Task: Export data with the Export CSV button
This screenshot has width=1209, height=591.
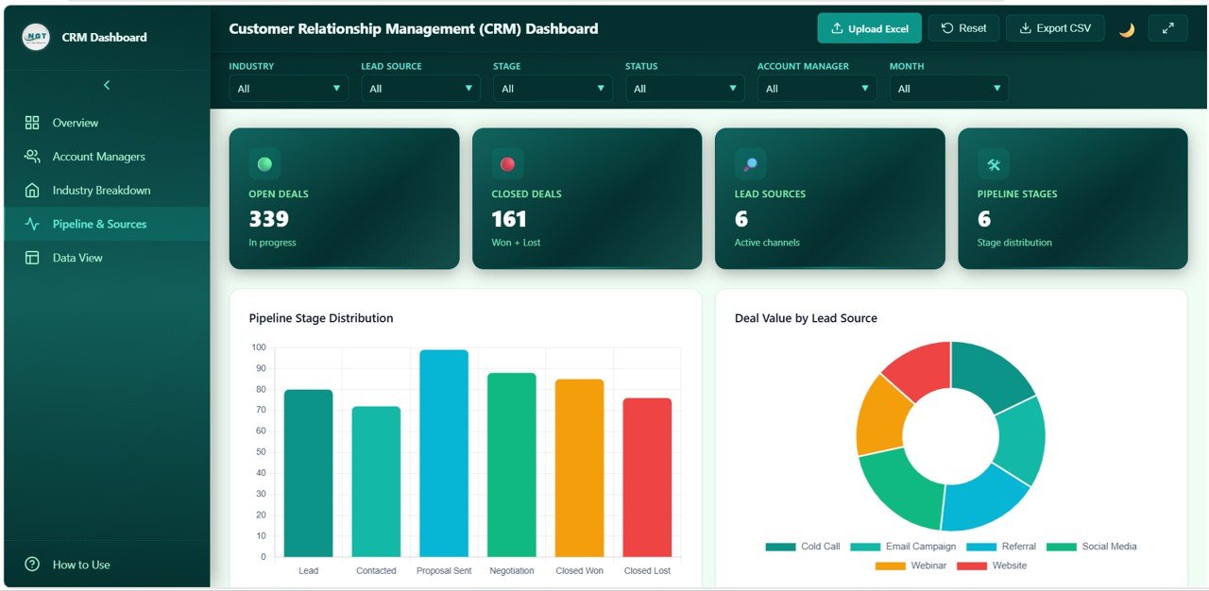Action: (x=1055, y=27)
